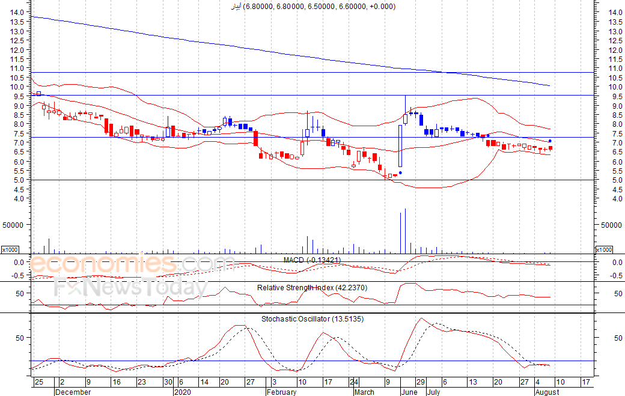This screenshot has height=396, width=625.
Task: Select the date label 16 in December
Action: [117, 382]
